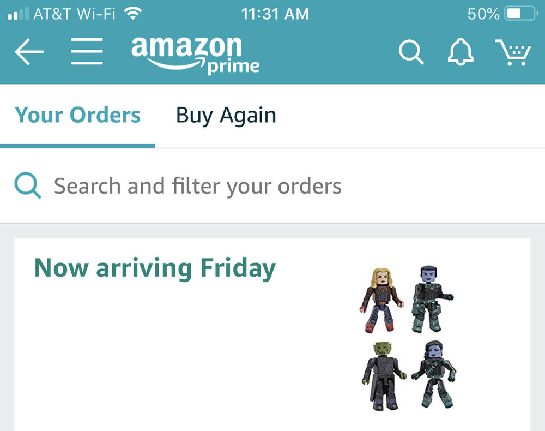545x431 pixels.
Task: Tap the white search icon in header
Action: 411,53
